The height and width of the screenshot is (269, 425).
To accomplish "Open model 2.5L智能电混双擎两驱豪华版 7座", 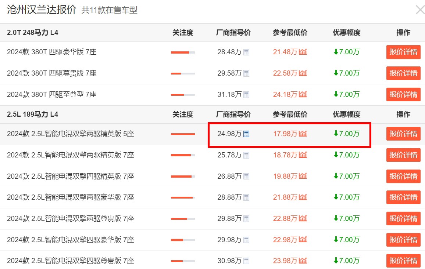I will (x=71, y=197).
